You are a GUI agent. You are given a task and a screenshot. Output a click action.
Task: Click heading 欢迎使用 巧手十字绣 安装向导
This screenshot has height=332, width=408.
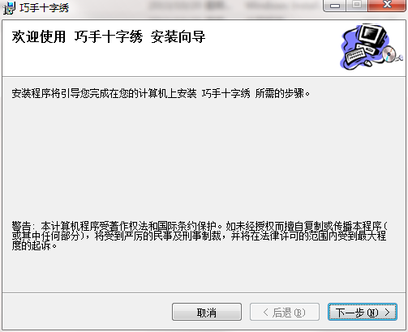point(109,36)
